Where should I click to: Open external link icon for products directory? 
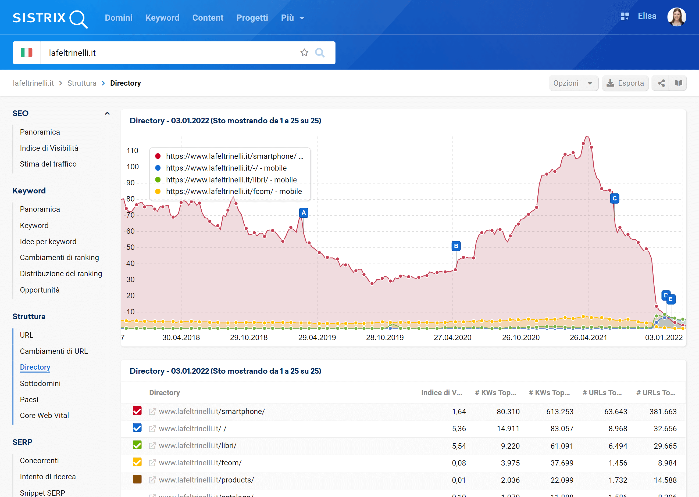pos(152,480)
